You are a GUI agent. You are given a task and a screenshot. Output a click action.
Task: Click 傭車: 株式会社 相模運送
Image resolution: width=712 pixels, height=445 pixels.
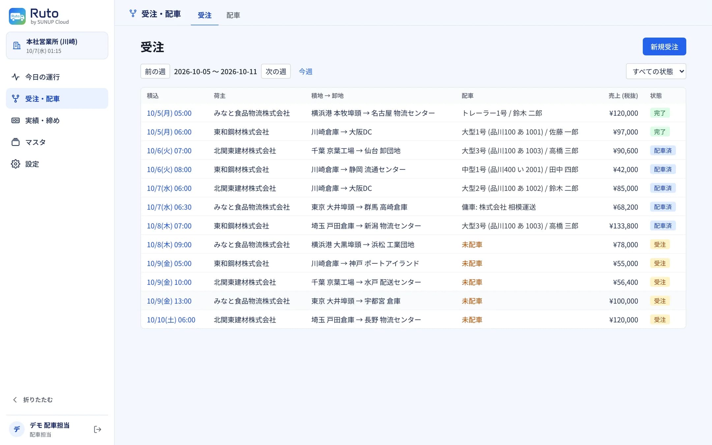499,207
